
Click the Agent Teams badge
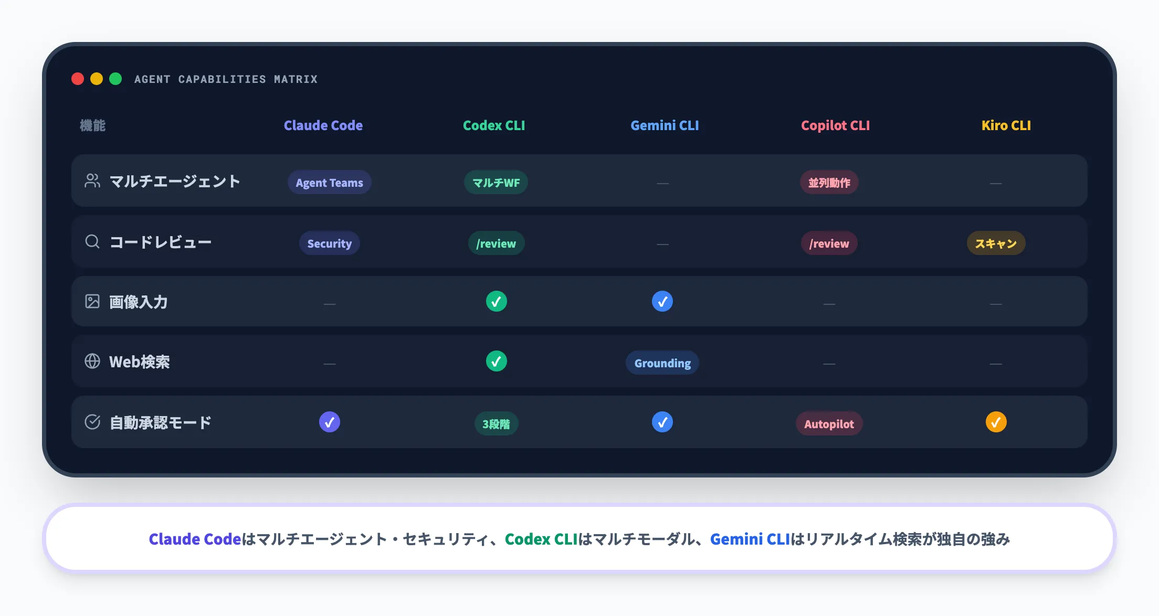pos(330,183)
